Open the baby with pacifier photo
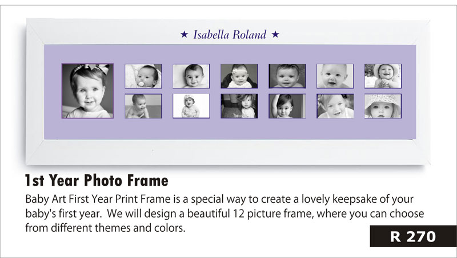Viewport: 457px width, 258px height. point(143,76)
